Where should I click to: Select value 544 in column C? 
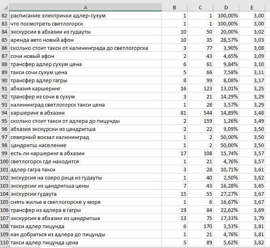pos(200,113)
